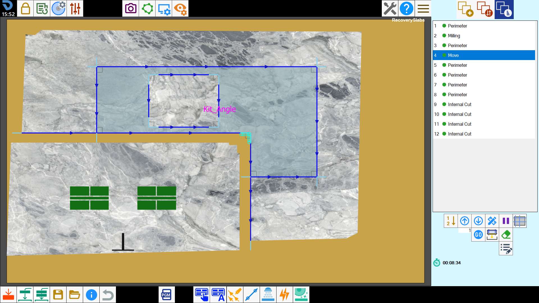Click the swap layers red icon

(485, 9)
